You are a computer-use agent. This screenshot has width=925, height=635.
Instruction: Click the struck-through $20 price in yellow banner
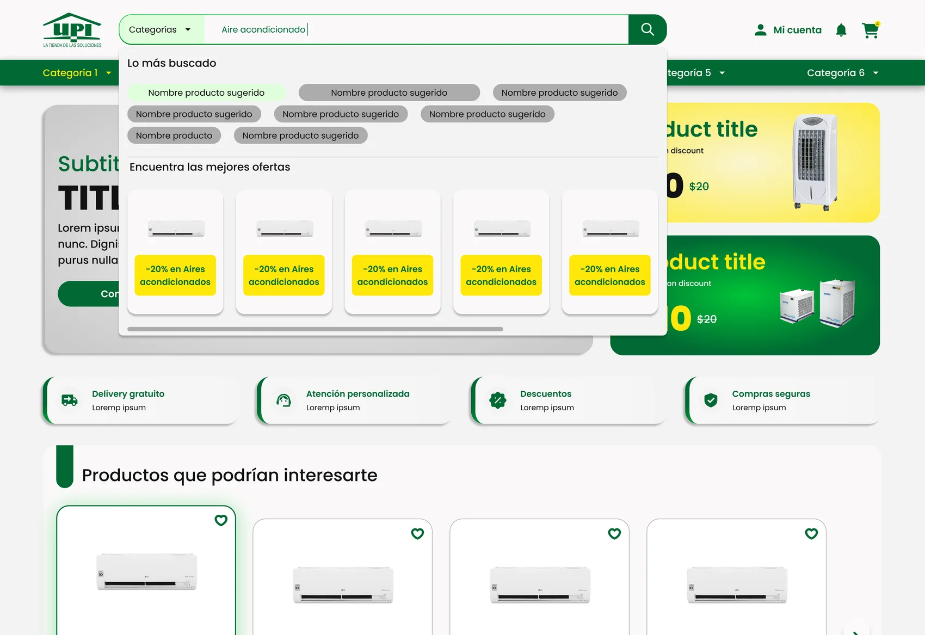point(699,187)
